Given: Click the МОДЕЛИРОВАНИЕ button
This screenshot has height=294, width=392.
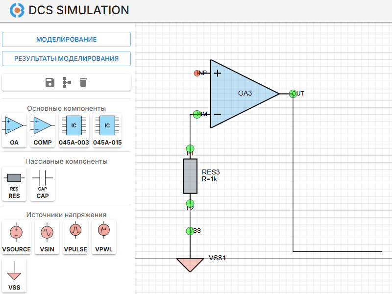Looking at the screenshot, I should 66,39.
